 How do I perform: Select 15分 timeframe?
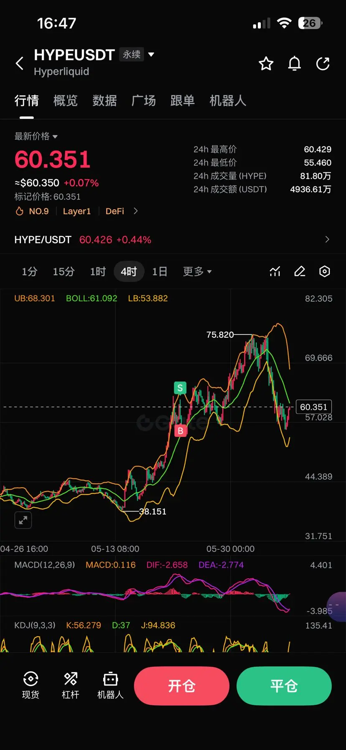tap(64, 272)
